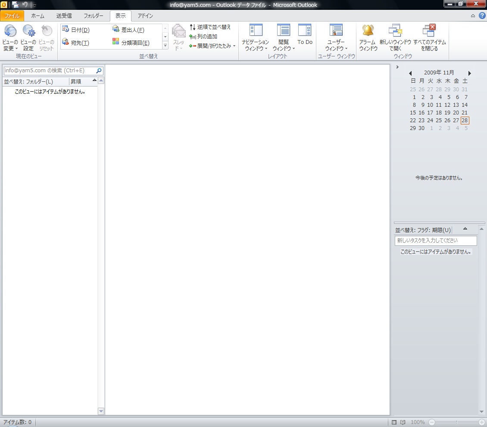Open the quick access toolbar customize dropdown
Screen dimensions: 487x427
pyautogui.click(x=34, y=5)
